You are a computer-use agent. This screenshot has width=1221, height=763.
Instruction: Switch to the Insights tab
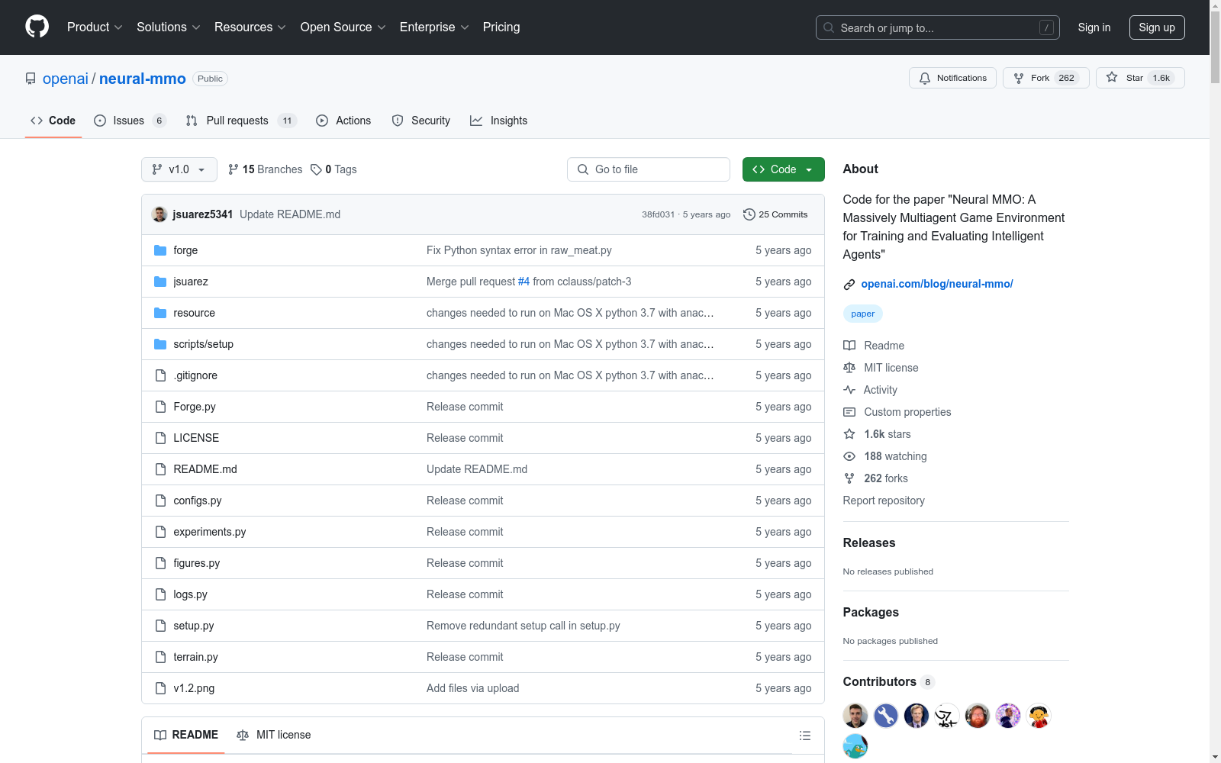coord(499,121)
